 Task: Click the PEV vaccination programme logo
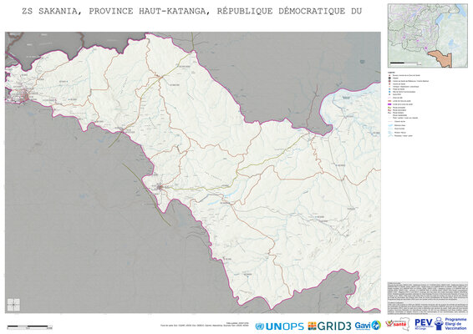coord(440,324)
